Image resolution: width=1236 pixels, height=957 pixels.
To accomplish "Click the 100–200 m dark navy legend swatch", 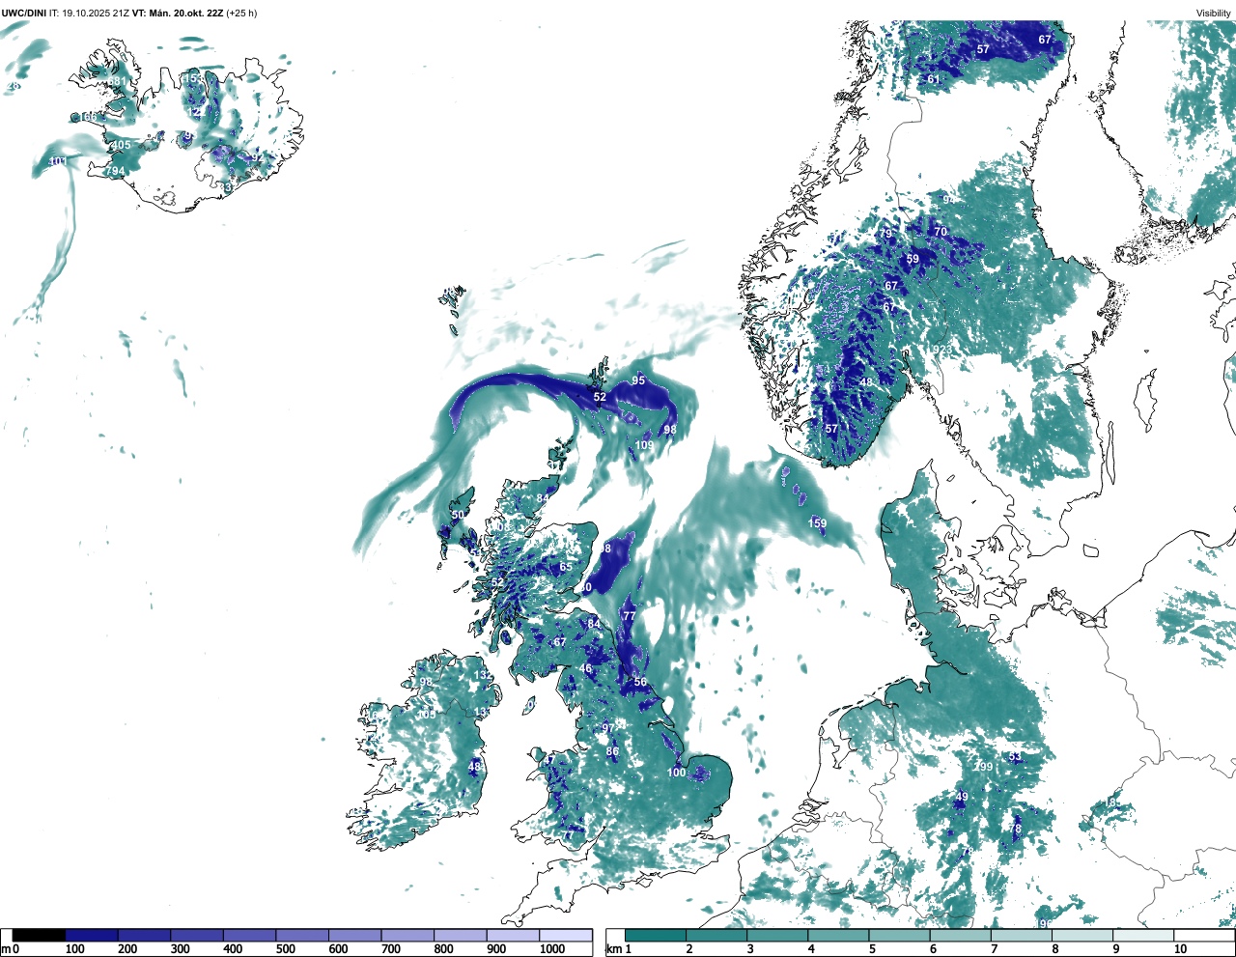I will (92, 935).
